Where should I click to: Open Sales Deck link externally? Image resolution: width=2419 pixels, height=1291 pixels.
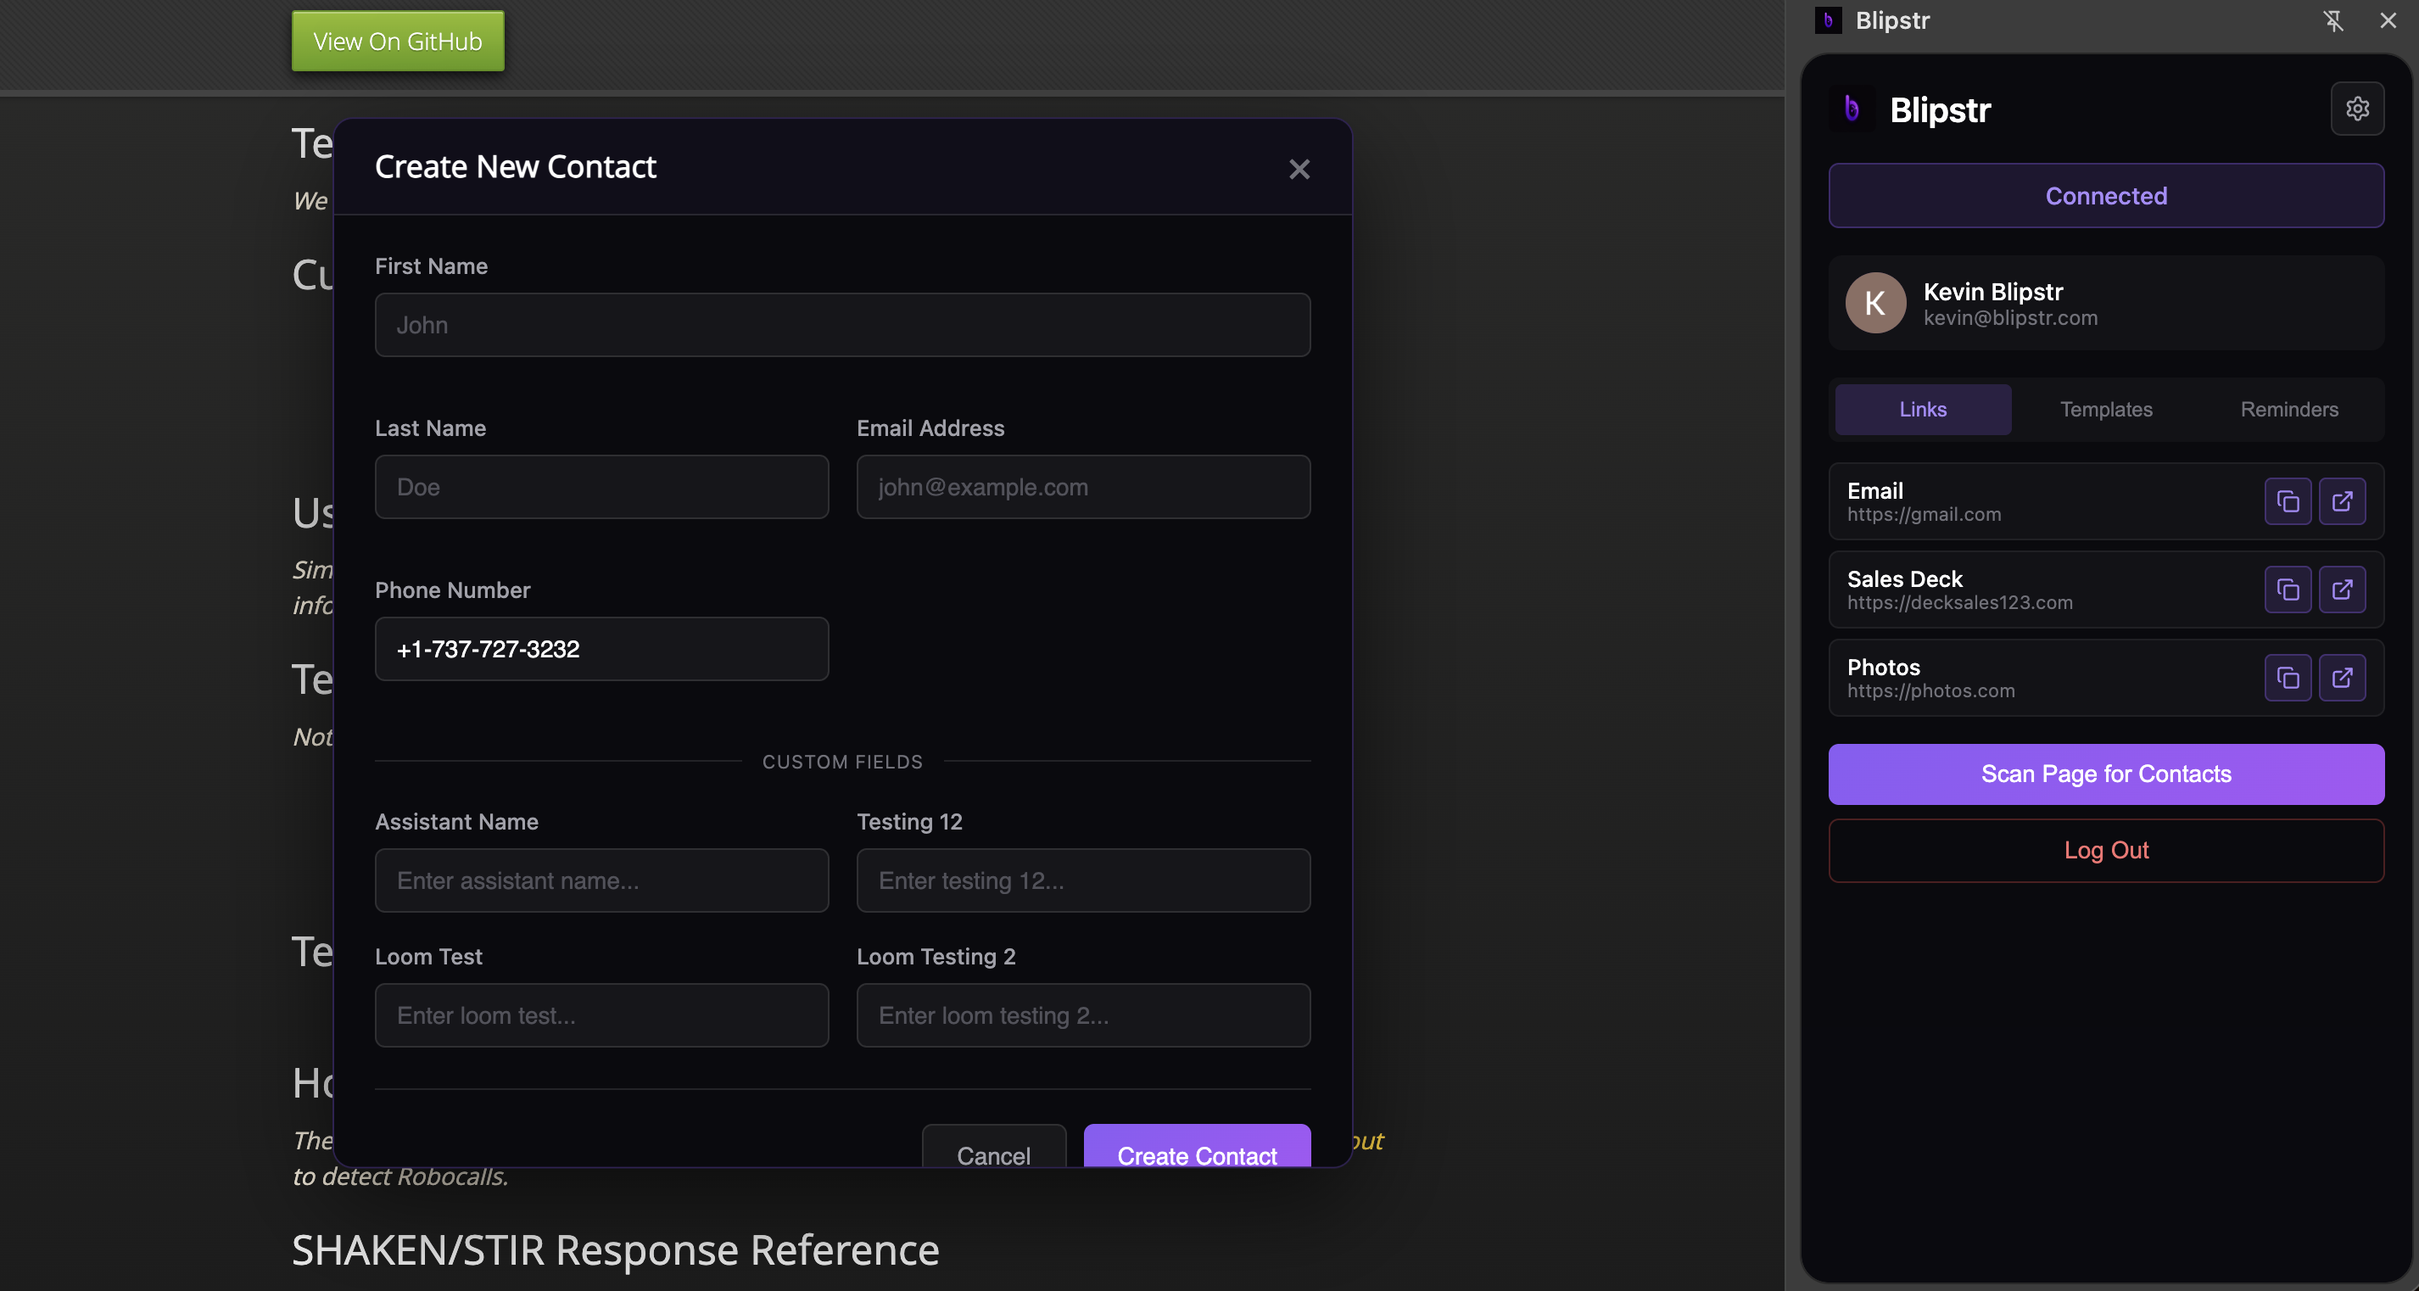coord(2341,590)
